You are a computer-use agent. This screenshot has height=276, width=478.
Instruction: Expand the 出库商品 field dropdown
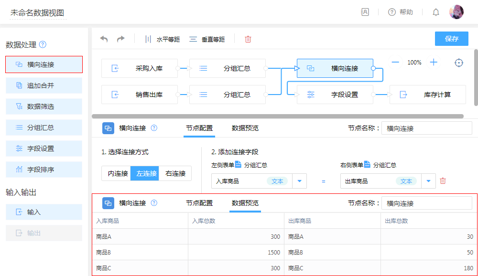[x=428, y=181]
